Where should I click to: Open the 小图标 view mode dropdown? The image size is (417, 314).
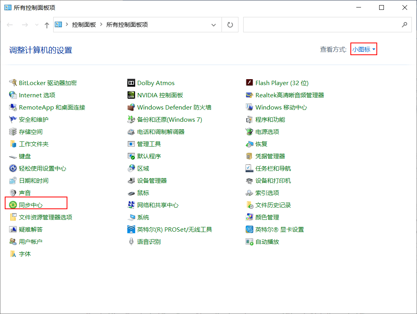point(363,49)
